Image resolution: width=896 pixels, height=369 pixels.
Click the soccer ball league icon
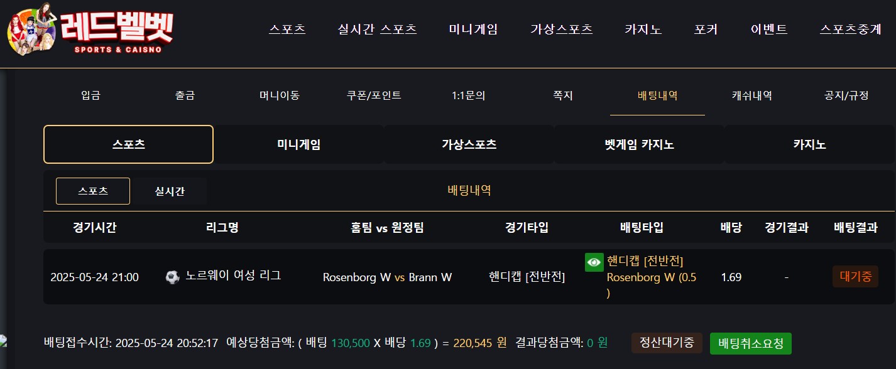coord(172,277)
